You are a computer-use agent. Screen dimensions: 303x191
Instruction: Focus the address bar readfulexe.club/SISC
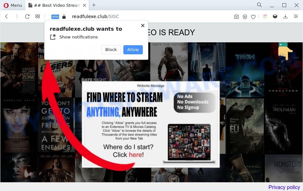[96, 16]
